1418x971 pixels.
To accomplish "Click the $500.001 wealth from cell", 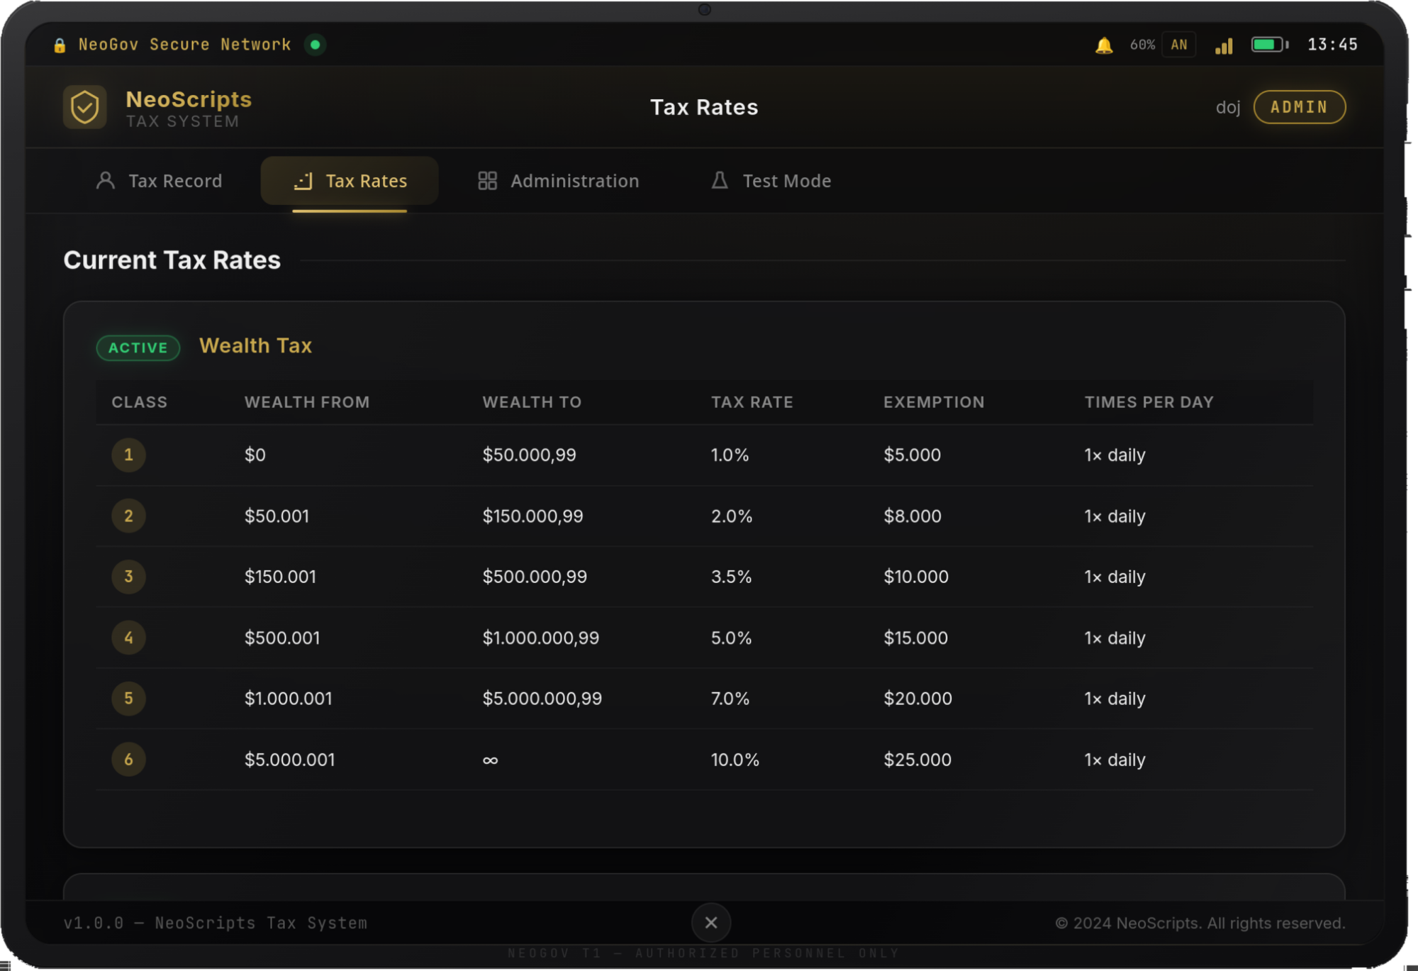I will [282, 637].
